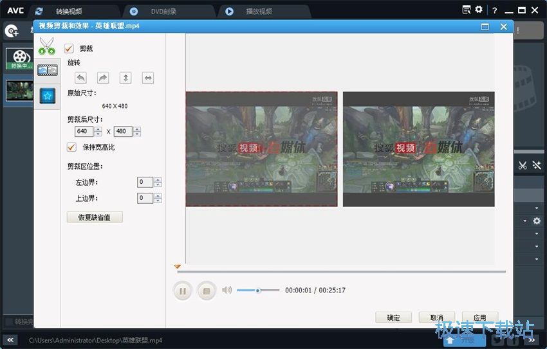Edit the 左边界 left margin field

(145, 182)
